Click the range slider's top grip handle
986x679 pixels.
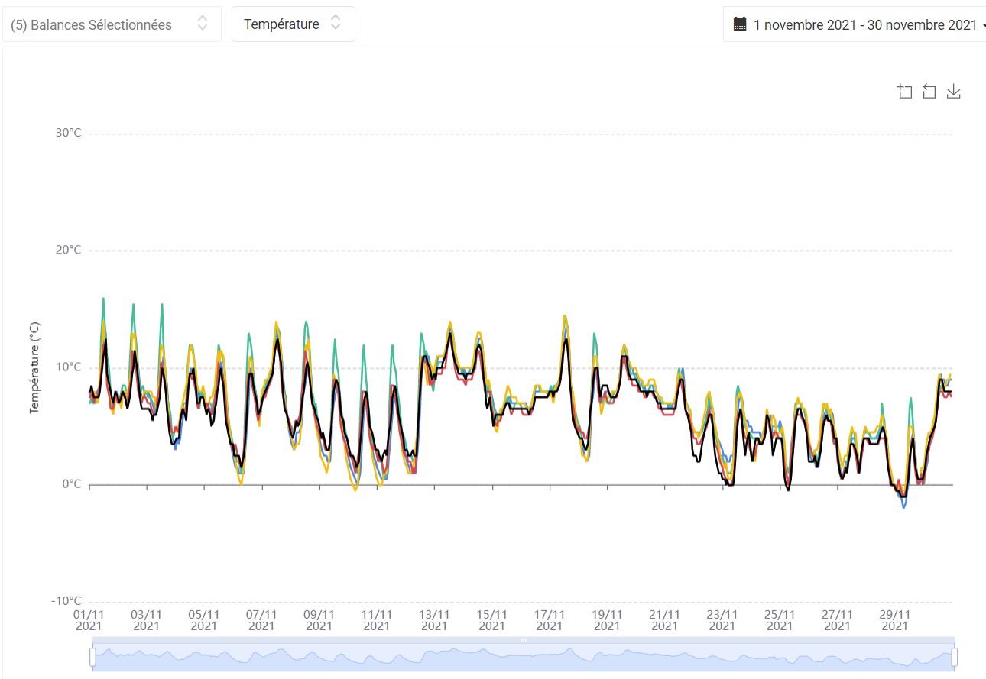tap(524, 640)
